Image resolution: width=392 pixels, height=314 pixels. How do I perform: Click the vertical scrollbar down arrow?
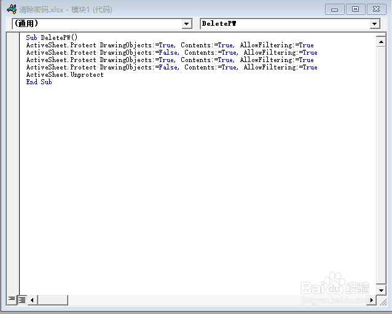[x=381, y=290]
